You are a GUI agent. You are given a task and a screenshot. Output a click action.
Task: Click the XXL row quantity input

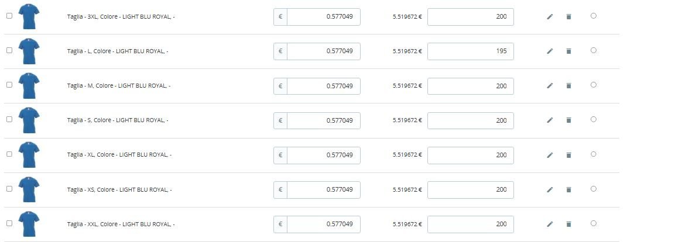470,224
